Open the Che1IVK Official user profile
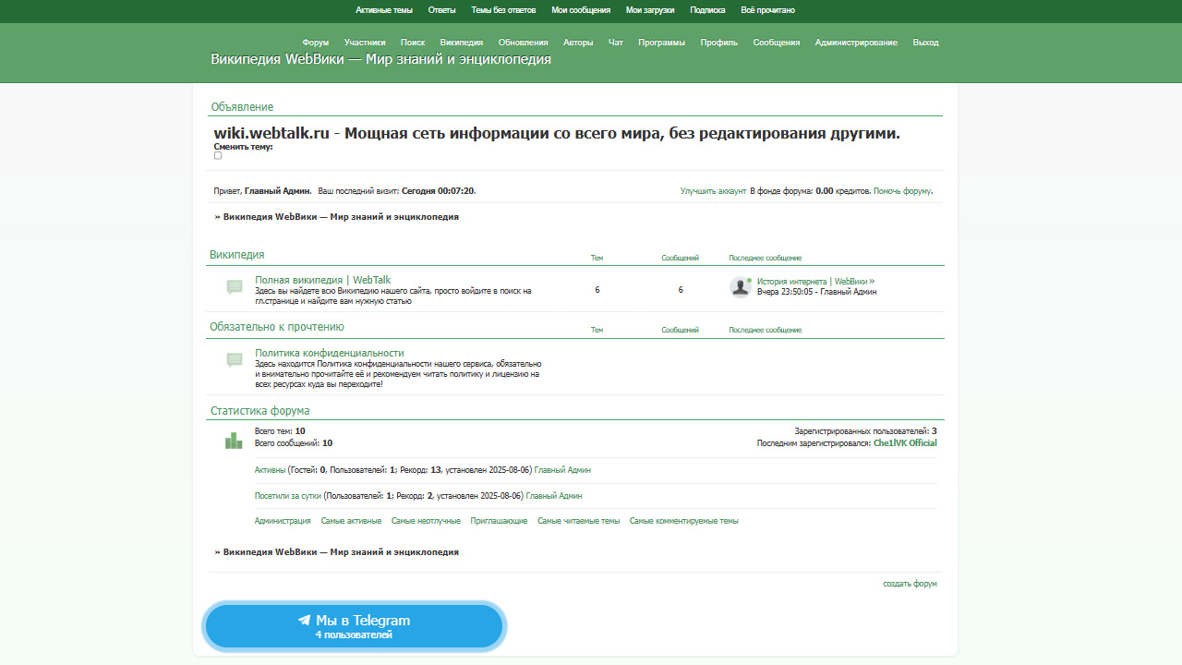The image size is (1182, 665). pyautogui.click(x=904, y=443)
